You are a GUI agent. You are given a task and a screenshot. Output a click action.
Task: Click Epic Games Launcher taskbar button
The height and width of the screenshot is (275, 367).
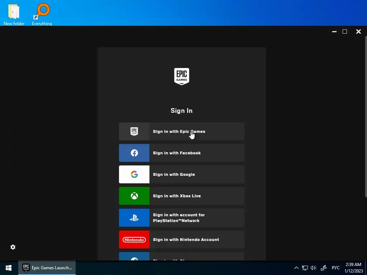click(47, 268)
